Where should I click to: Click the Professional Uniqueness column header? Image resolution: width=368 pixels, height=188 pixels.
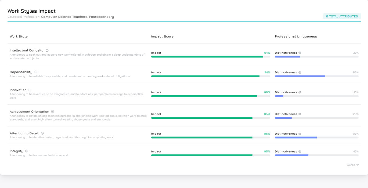click(x=296, y=37)
